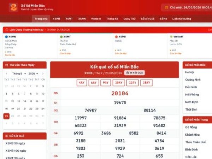This screenshot has height=159, width=212.
Task: Open Quảng Ninh lottery link
Action: 193,80
